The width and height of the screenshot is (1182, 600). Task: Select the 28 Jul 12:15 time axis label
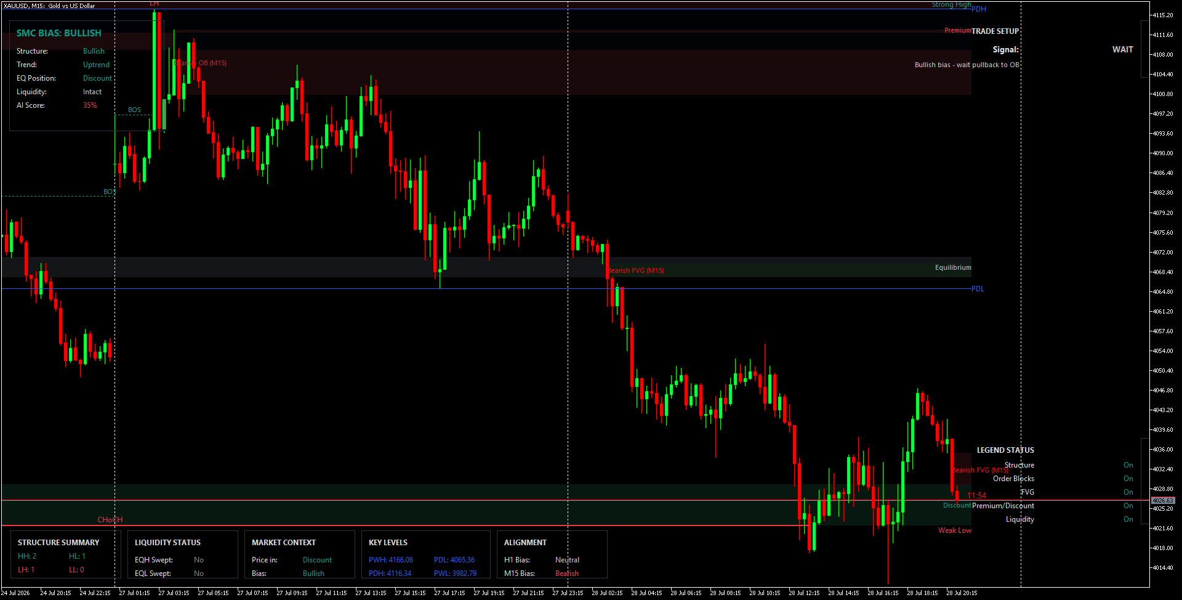[x=804, y=593]
